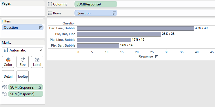Click label type icon beside second SUM(Response)
The height and width of the screenshot is (107, 215).
pos(4,94)
